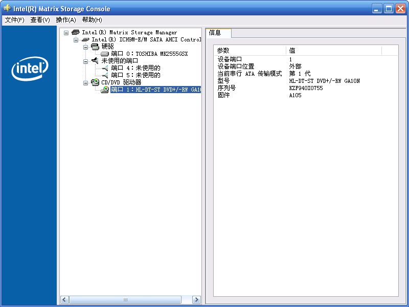This screenshot has height=307, width=409.
Task: Select the 信息 tab
Action: tap(219, 33)
